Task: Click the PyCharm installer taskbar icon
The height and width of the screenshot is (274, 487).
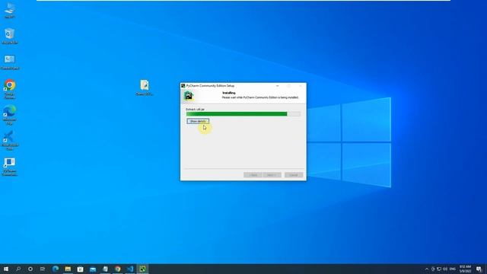Action: click(x=142, y=269)
